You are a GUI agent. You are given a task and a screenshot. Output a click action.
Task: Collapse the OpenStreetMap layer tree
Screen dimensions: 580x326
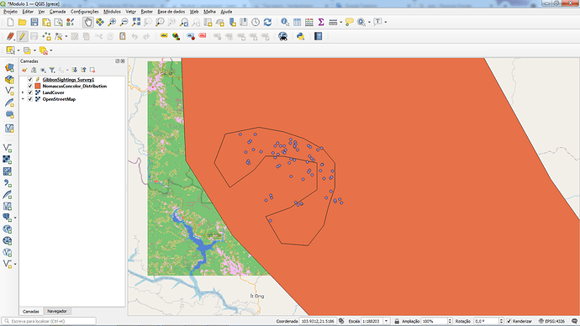(x=23, y=99)
